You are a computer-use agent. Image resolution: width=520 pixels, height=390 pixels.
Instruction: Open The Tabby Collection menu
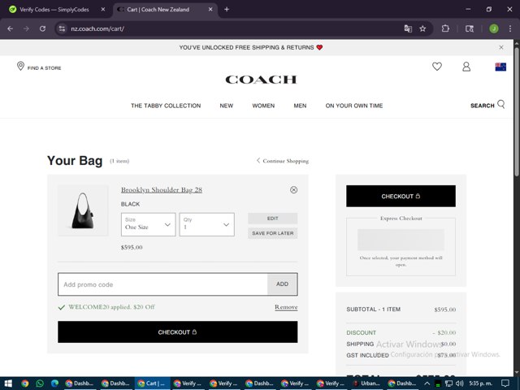coord(166,106)
